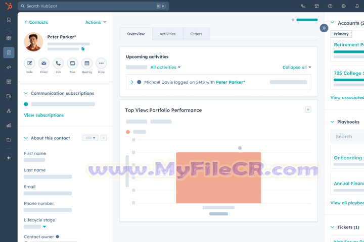Open the Settings gear icon
This screenshot has width=364, height=242.
point(344,6)
